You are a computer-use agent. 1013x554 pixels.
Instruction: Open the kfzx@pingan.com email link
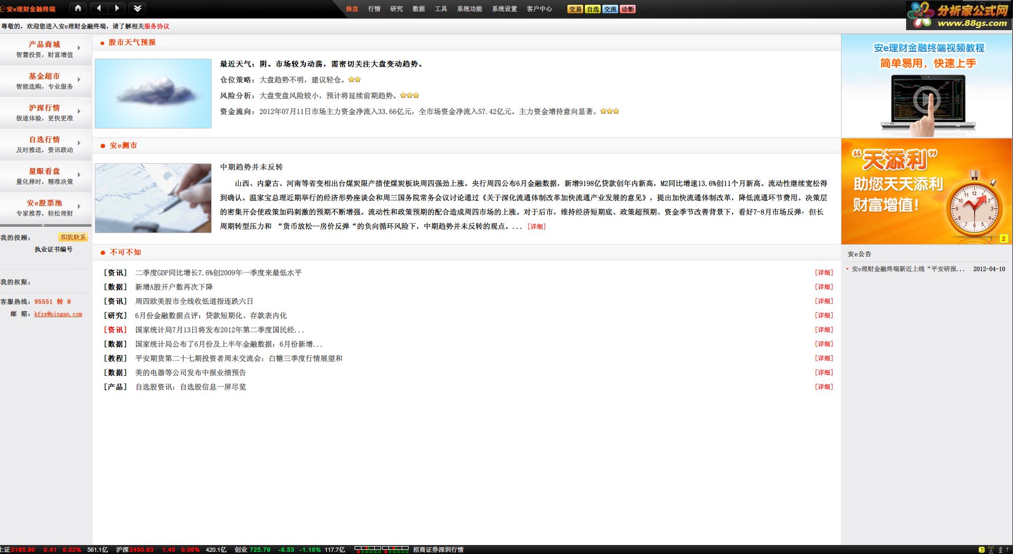(58, 314)
